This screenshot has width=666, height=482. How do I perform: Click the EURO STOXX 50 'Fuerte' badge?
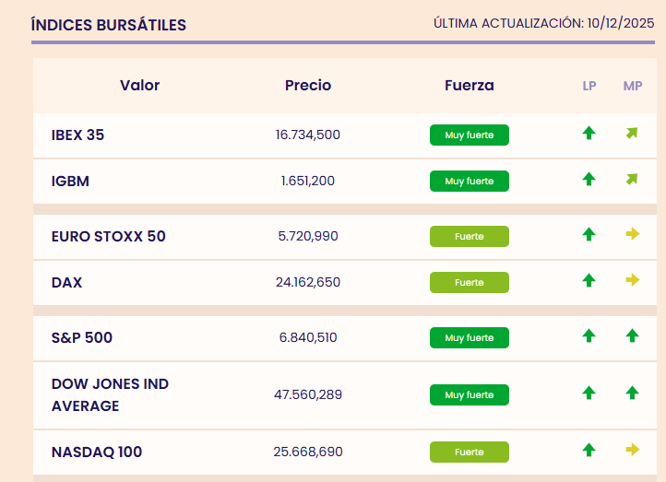point(469,236)
